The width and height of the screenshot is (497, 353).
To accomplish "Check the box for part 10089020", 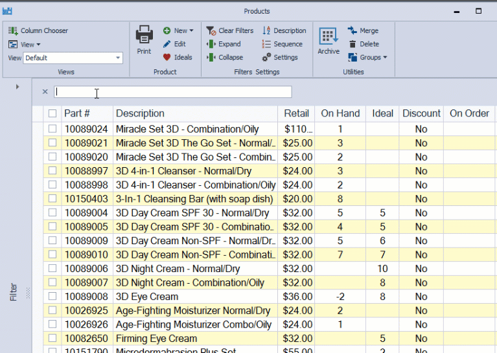I will coord(52,157).
